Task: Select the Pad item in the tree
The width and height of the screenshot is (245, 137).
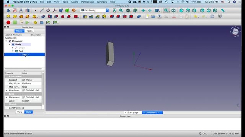Action: (21, 51)
